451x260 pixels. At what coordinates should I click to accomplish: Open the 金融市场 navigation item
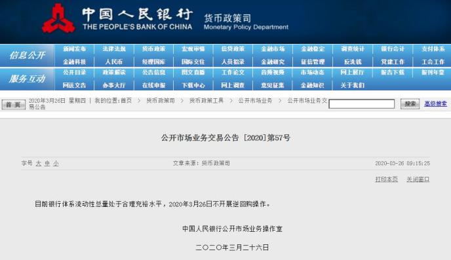(273, 49)
